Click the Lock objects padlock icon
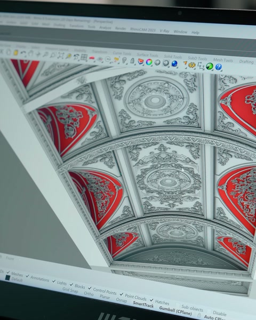This screenshot has width=256, height=320. [x=132, y=61]
